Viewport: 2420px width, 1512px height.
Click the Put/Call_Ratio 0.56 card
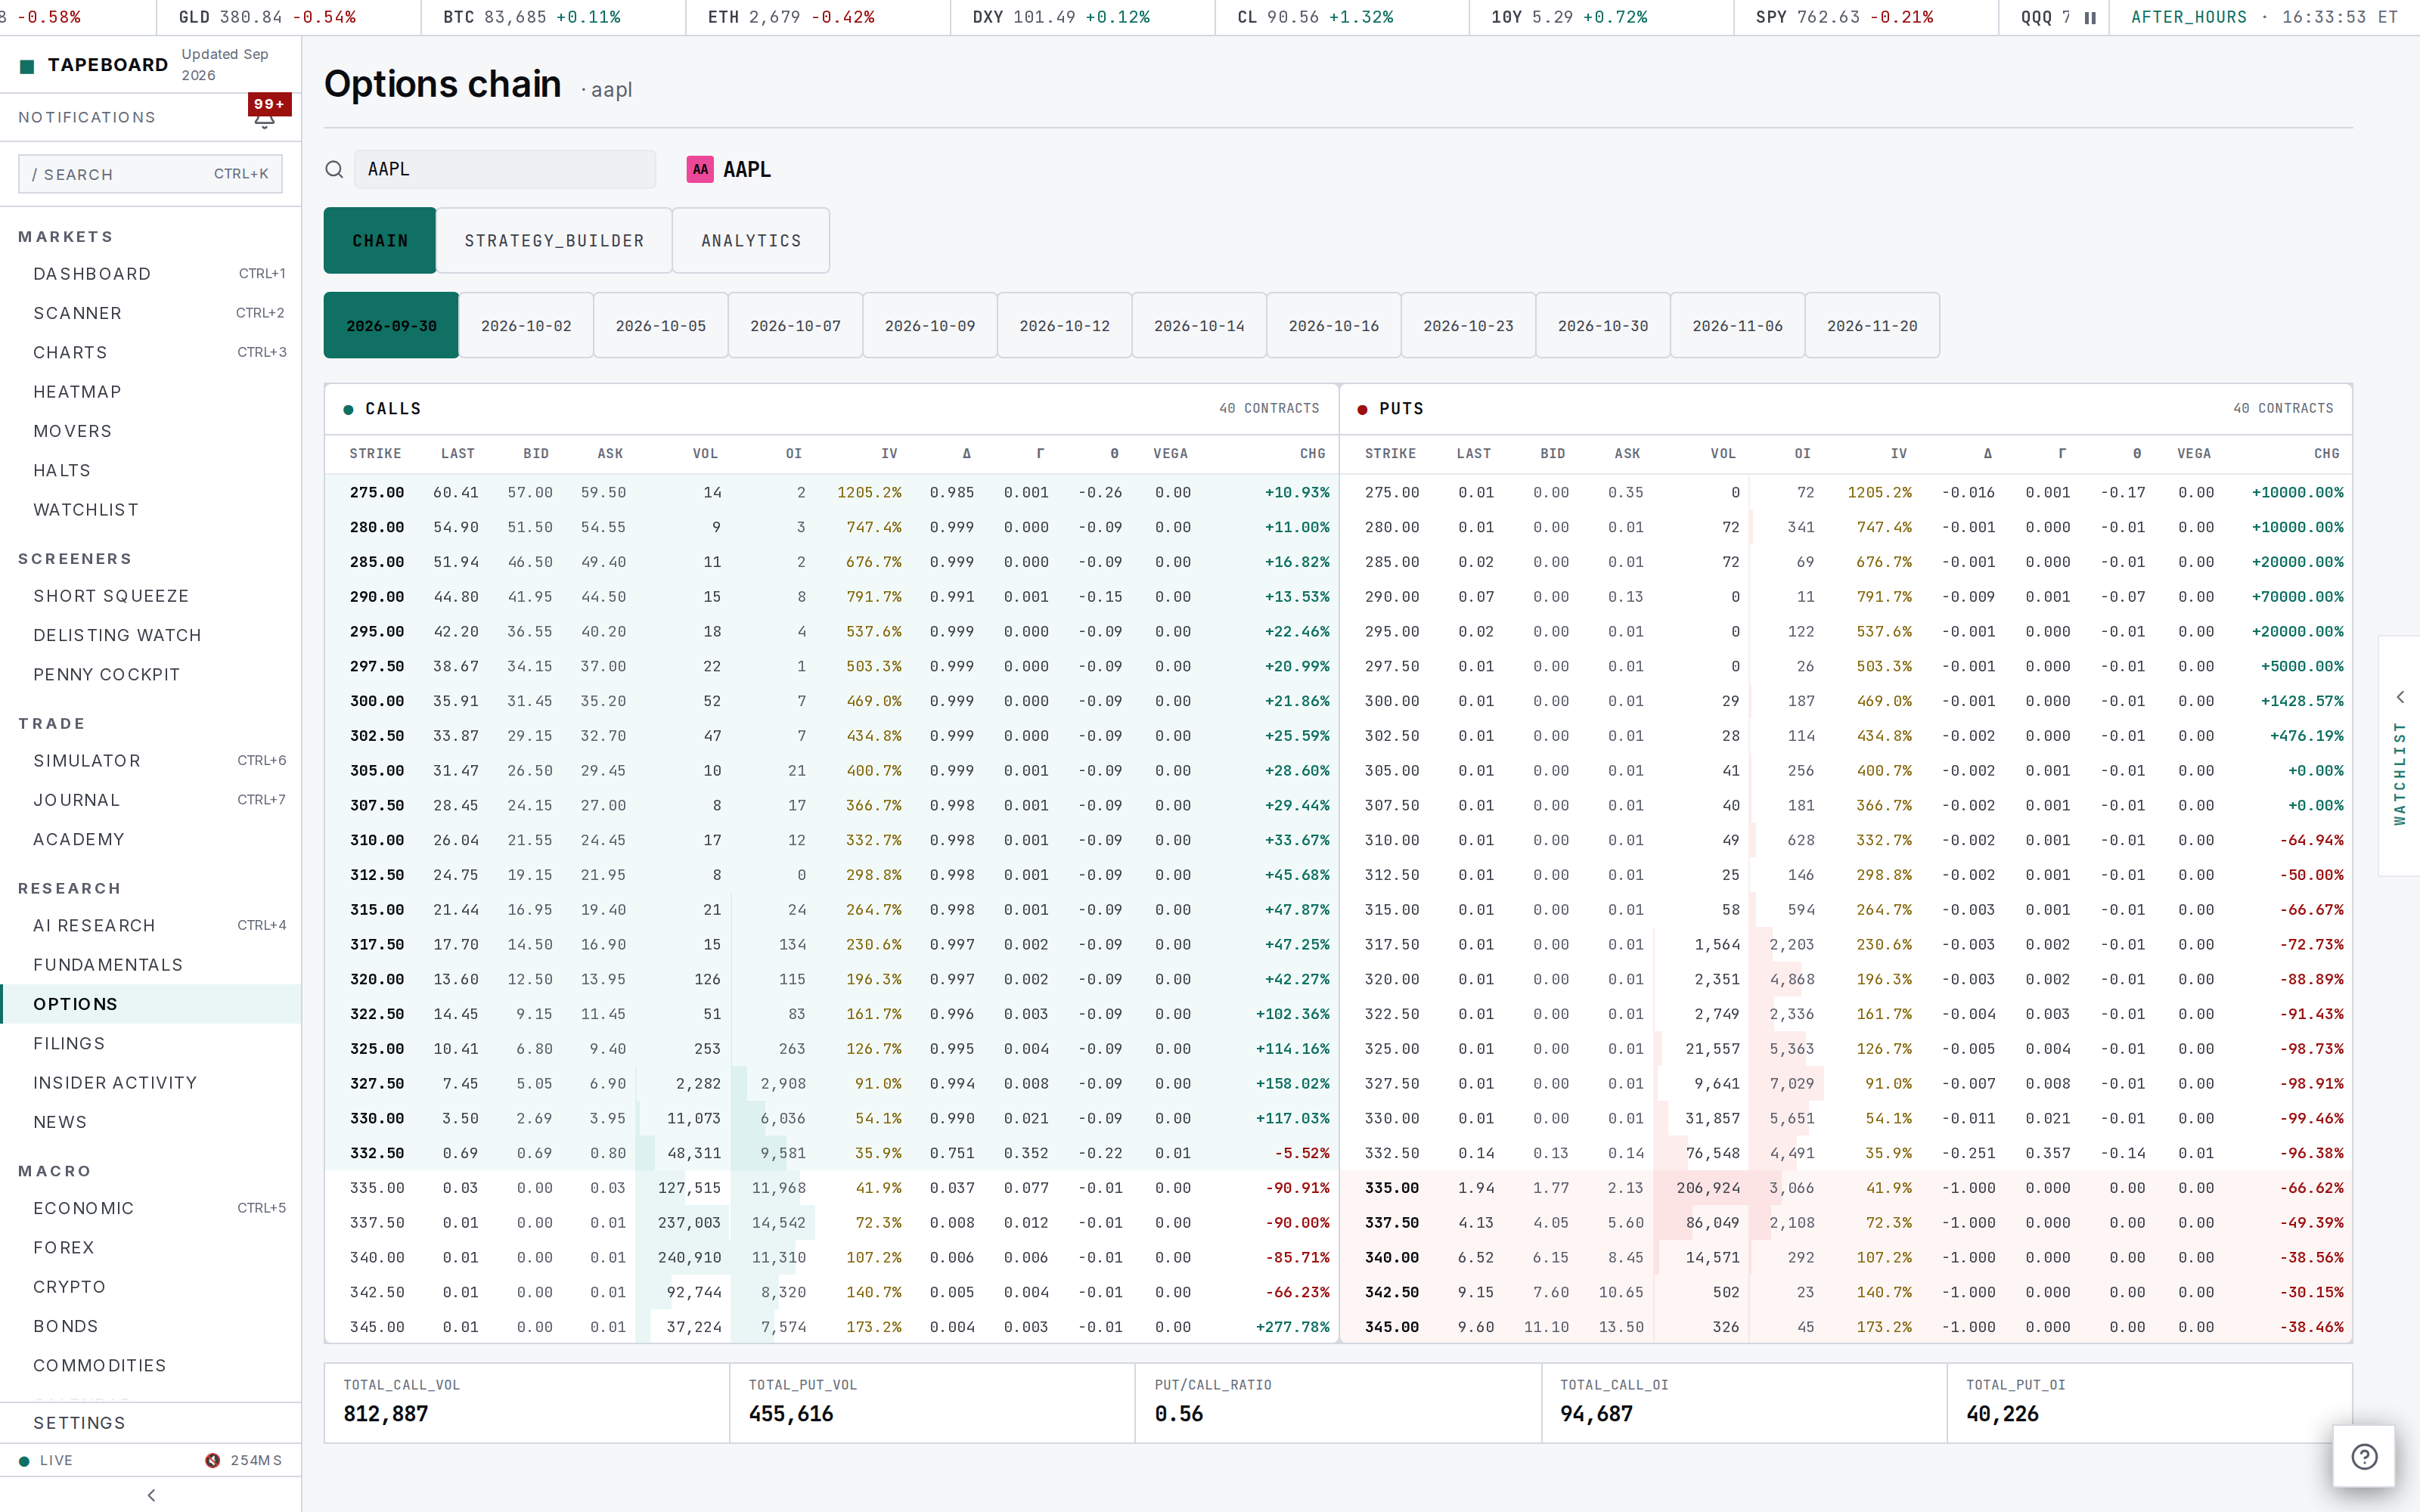click(x=1338, y=1402)
